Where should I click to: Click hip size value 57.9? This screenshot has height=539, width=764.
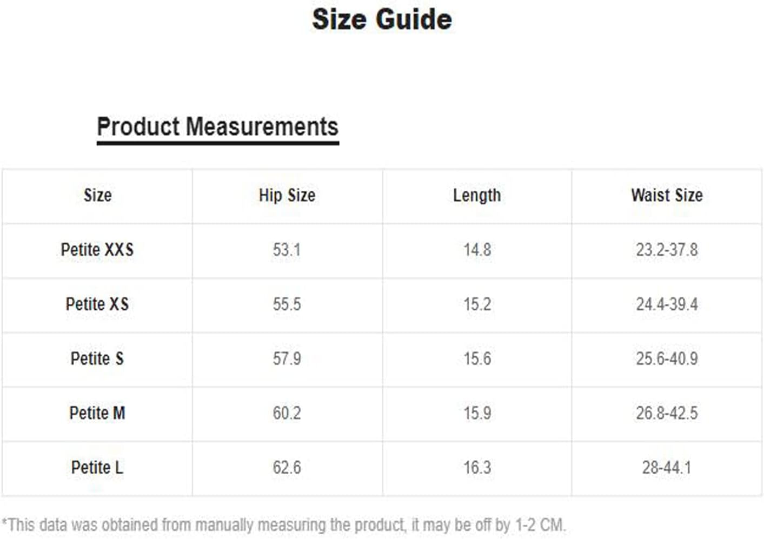(287, 358)
